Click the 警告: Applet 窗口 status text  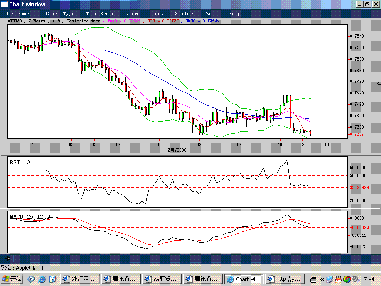click(x=22, y=268)
